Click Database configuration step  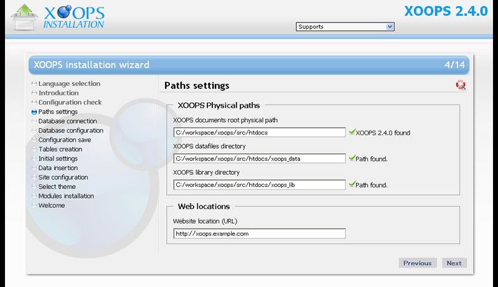[70, 131]
